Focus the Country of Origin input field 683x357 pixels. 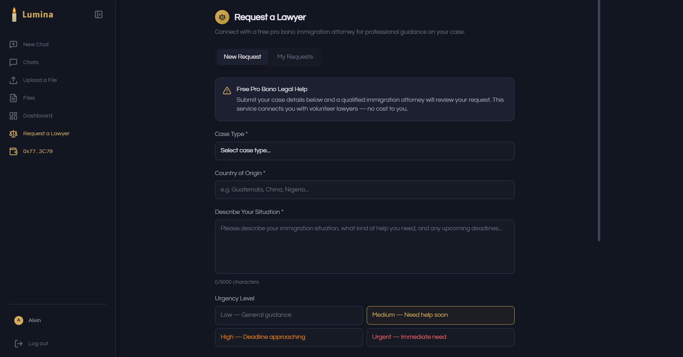tap(365, 190)
